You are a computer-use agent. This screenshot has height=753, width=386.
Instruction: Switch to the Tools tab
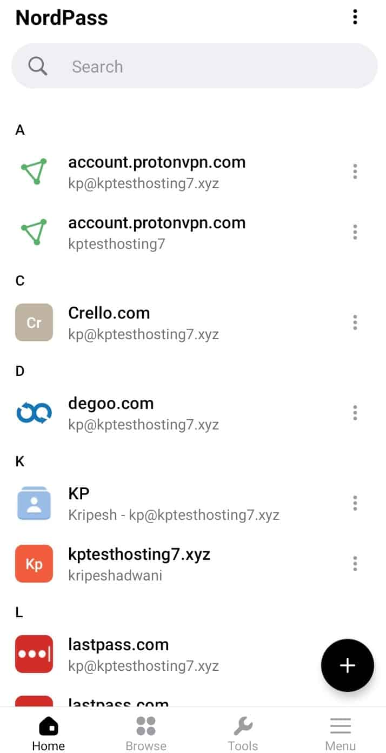tap(243, 733)
